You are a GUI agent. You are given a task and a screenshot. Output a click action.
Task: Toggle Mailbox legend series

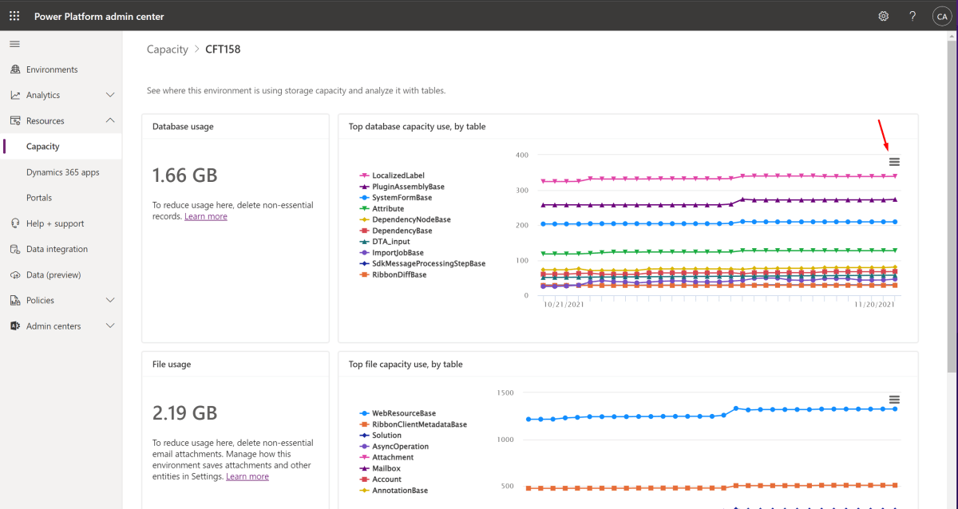point(382,468)
